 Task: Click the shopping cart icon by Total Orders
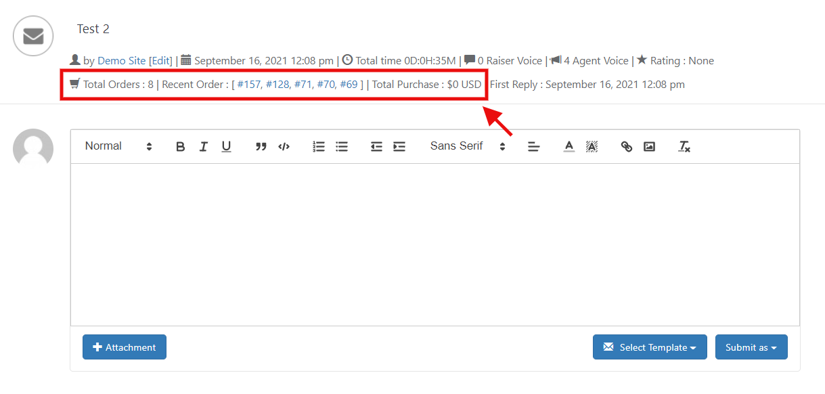coord(75,84)
